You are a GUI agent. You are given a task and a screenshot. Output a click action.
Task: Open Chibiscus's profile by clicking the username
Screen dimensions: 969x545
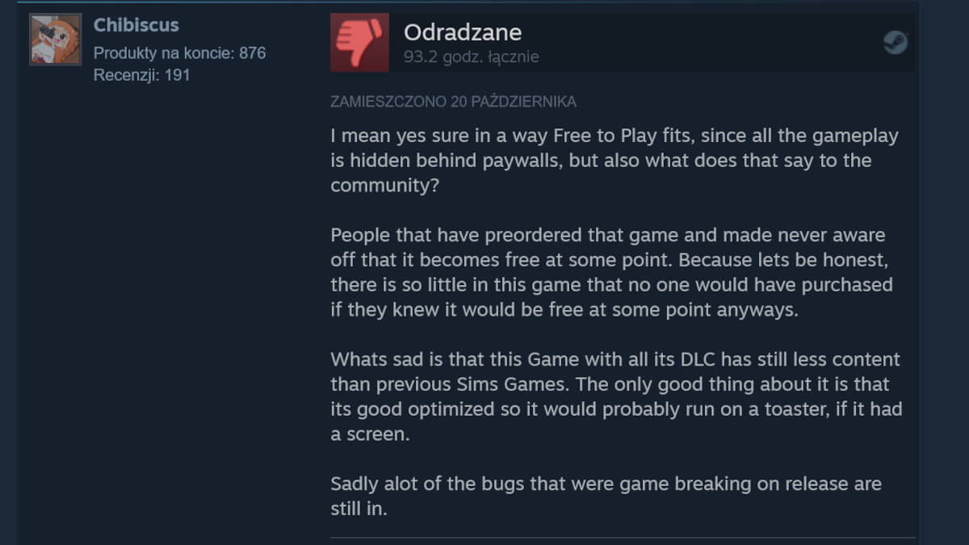(x=136, y=25)
